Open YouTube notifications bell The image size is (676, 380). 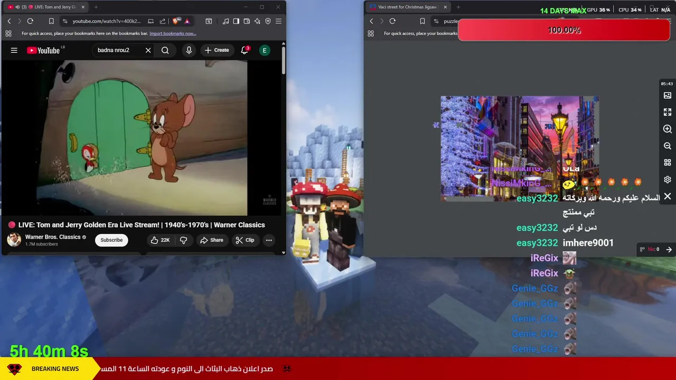[245, 50]
